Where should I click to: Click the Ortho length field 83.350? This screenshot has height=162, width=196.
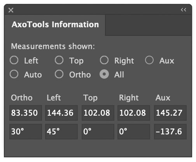26,113
